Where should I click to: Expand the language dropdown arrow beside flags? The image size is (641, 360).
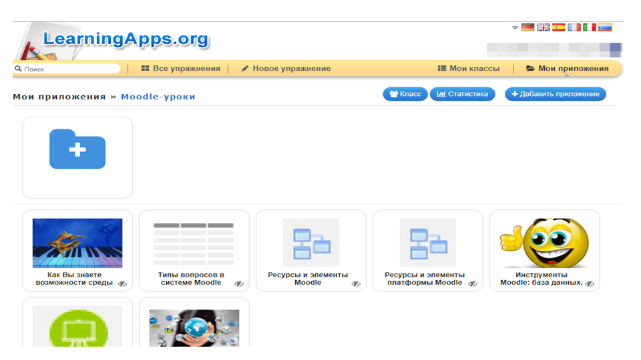tap(515, 28)
